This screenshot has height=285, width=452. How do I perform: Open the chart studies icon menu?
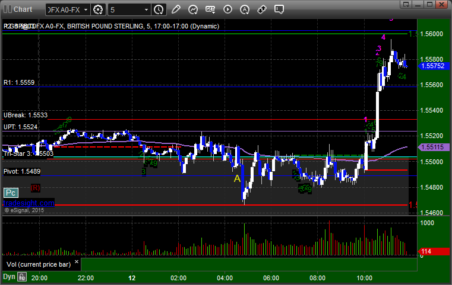(193, 10)
